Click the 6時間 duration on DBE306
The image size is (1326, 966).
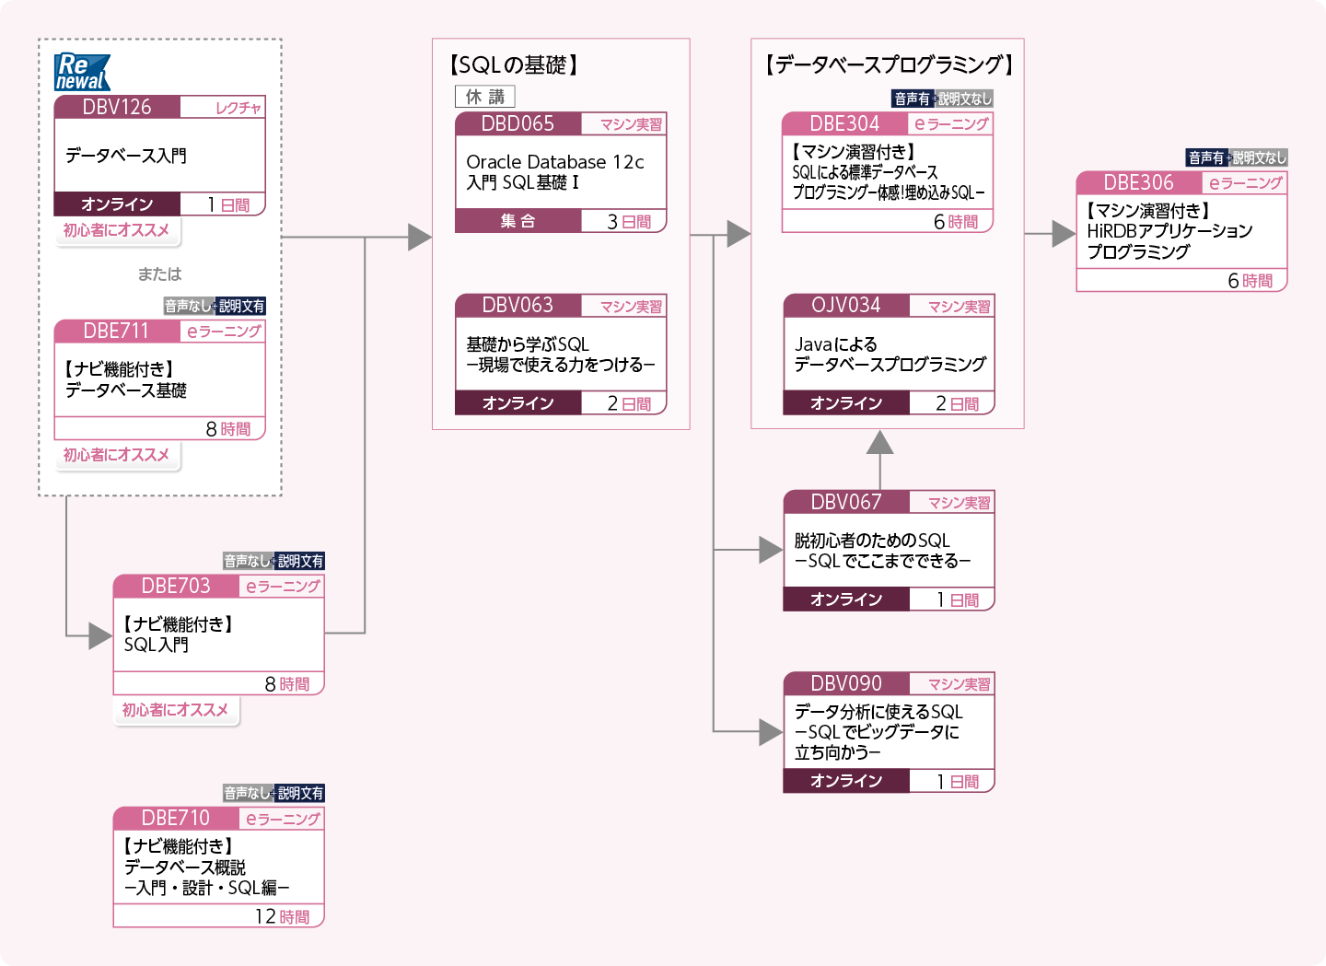pyautogui.click(x=1250, y=281)
